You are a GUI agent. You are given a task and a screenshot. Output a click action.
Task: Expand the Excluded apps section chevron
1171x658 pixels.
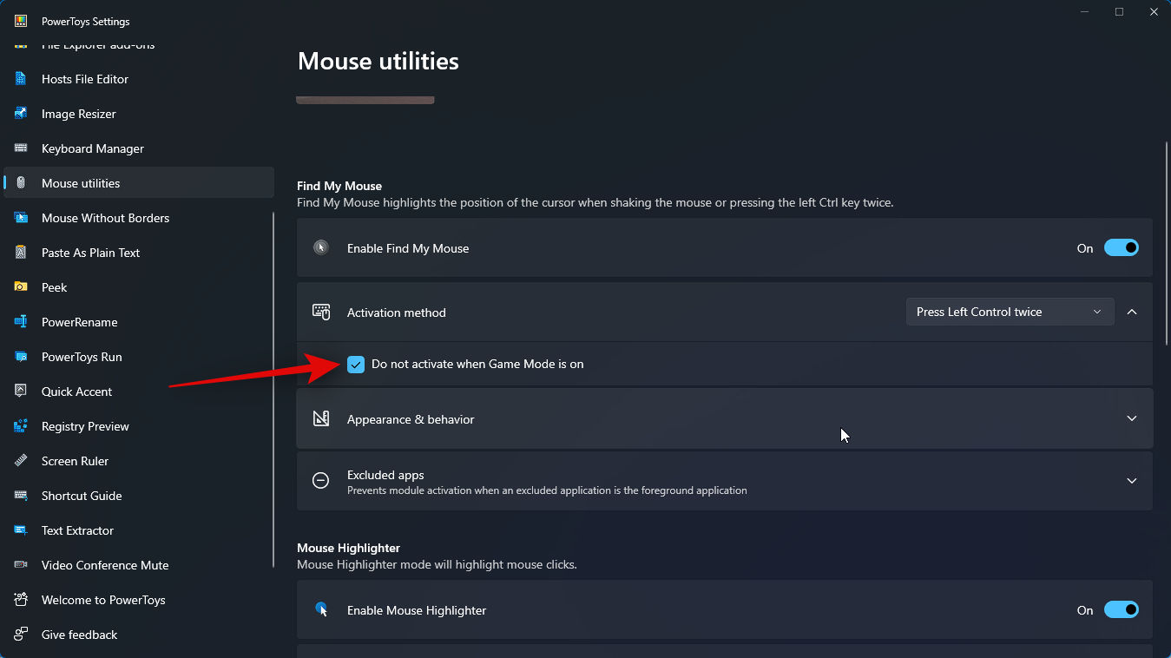click(1132, 481)
